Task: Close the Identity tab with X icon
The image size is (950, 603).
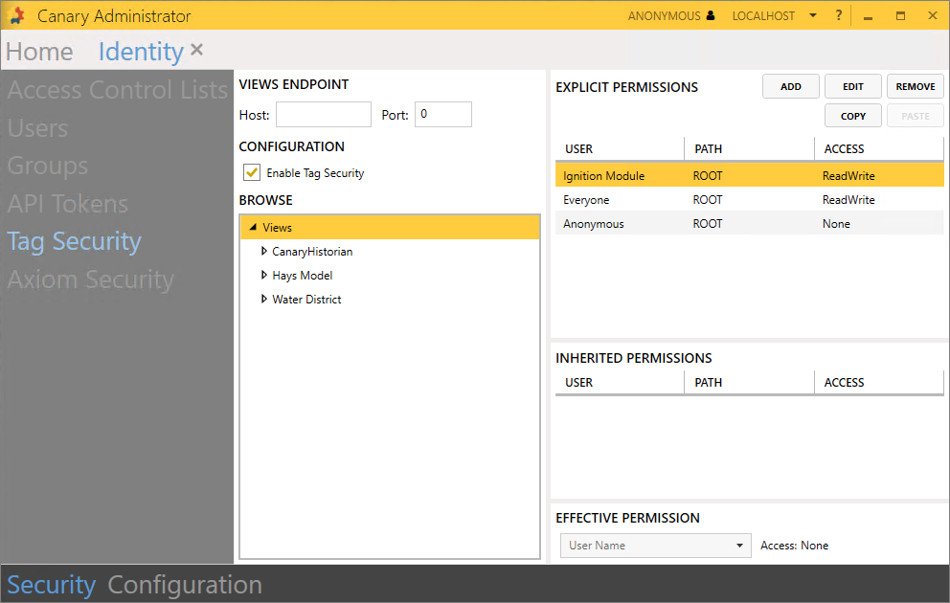Action: coord(196,50)
